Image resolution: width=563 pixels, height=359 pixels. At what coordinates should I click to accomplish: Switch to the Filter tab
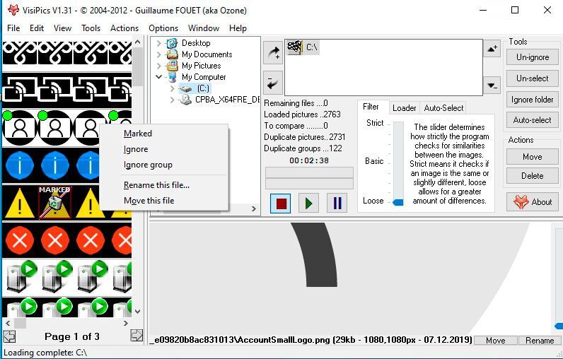coord(371,107)
